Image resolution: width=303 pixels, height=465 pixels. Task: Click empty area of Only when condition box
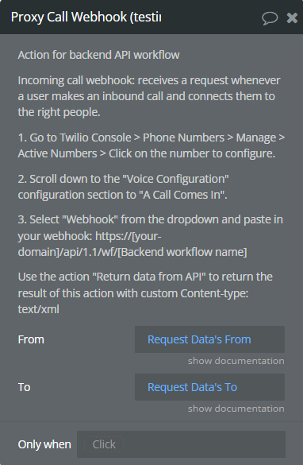(x=204, y=444)
